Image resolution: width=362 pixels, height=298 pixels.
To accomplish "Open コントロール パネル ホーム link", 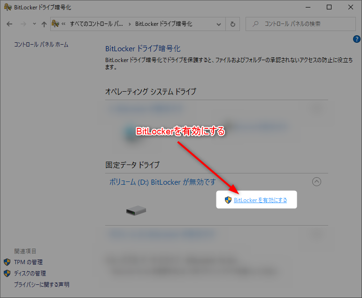I will pyautogui.click(x=41, y=44).
